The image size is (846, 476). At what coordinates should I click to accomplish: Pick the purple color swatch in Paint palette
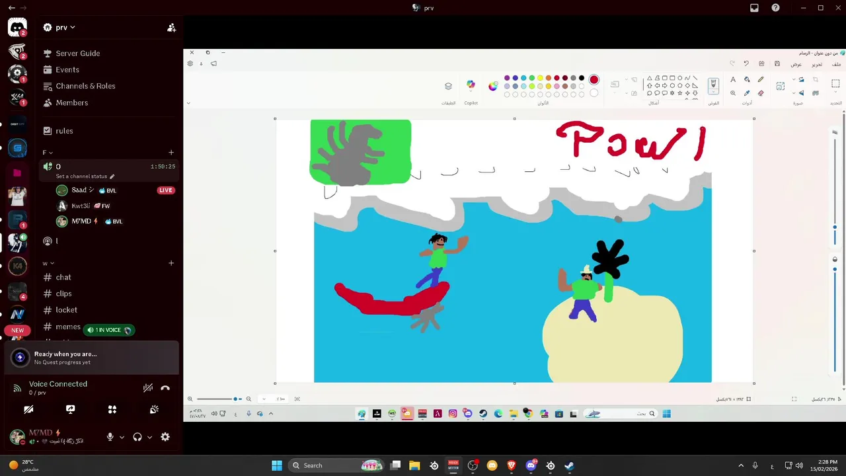(507, 78)
